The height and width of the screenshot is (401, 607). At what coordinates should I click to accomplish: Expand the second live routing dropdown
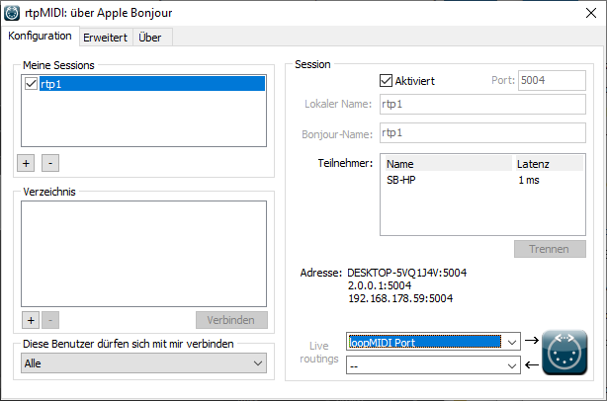pos(510,365)
